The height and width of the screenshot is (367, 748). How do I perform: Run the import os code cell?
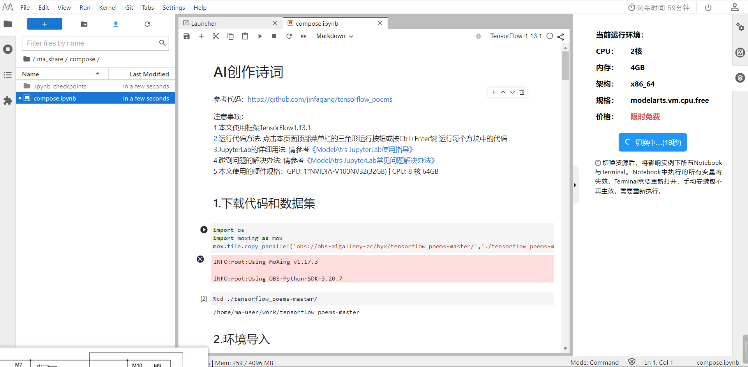tap(204, 230)
